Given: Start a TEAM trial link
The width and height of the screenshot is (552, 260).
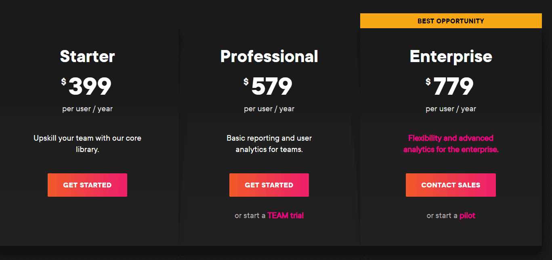Looking at the screenshot, I should pos(285,215).
